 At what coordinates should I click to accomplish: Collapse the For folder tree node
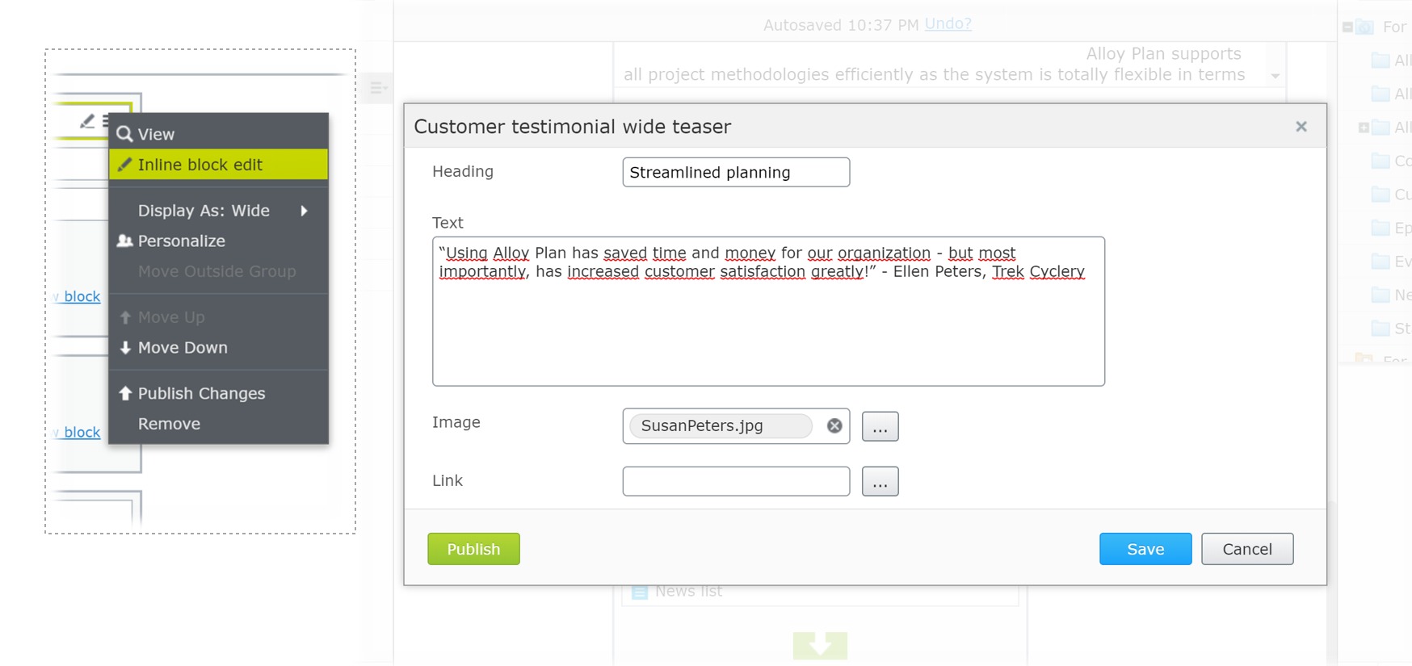coord(1347,27)
